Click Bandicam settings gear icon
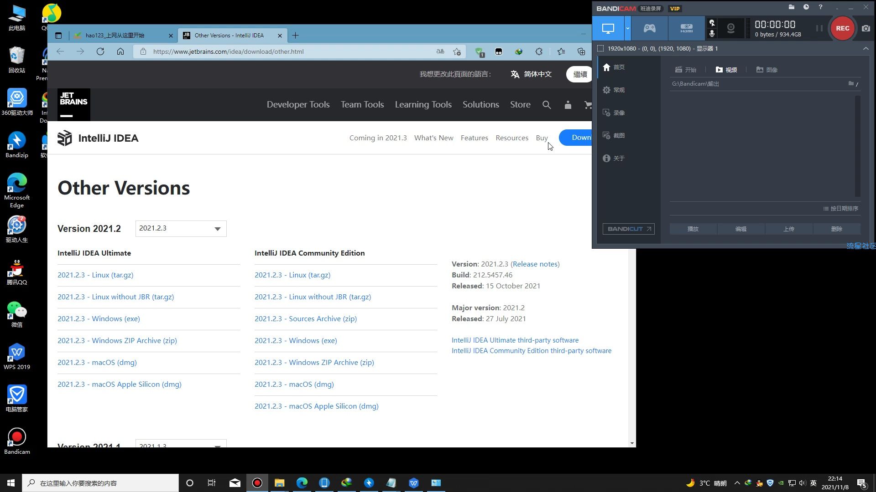The width and height of the screenshot is (876, 492). [x=607, y=89]
